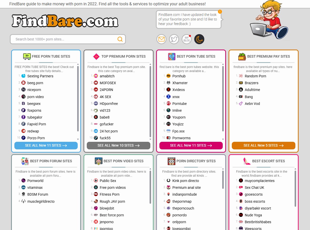This screenshot has height=230, width=310.
Task: Open the MY BLOG round icon
Action: click(187, 39)
